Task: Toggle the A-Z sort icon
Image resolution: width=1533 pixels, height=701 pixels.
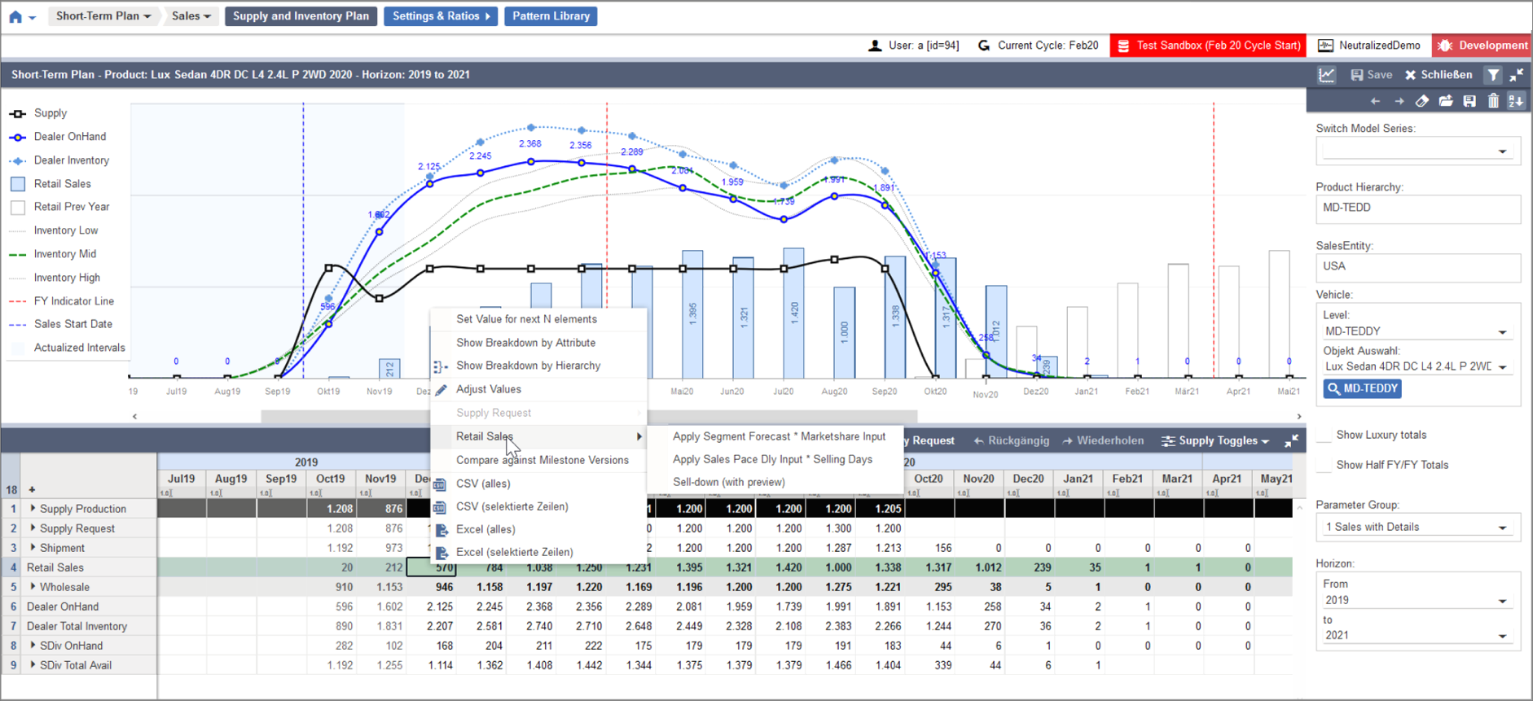Action: [1516, 101]
